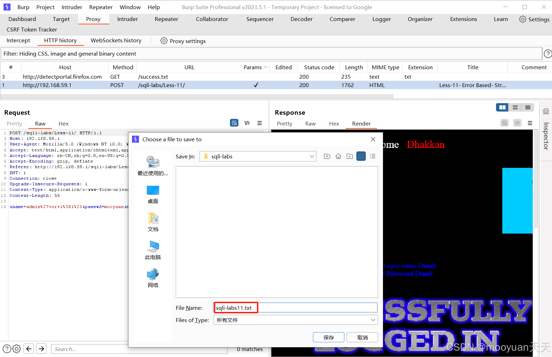This screenshot has width=552, height=357.
Task: Go to previous search match arrow
Action: coord(29,349)
